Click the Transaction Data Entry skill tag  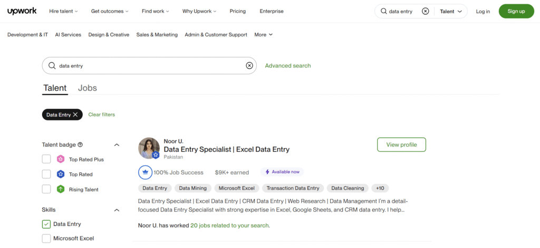293,188
